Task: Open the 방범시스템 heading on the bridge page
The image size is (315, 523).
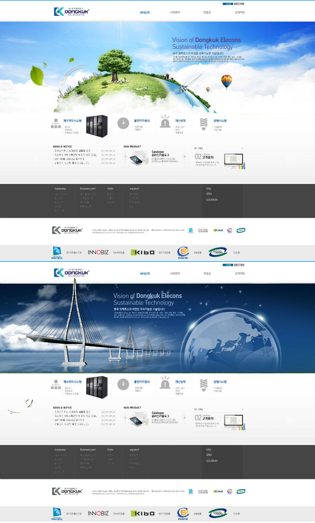Action: click(220, 382)
